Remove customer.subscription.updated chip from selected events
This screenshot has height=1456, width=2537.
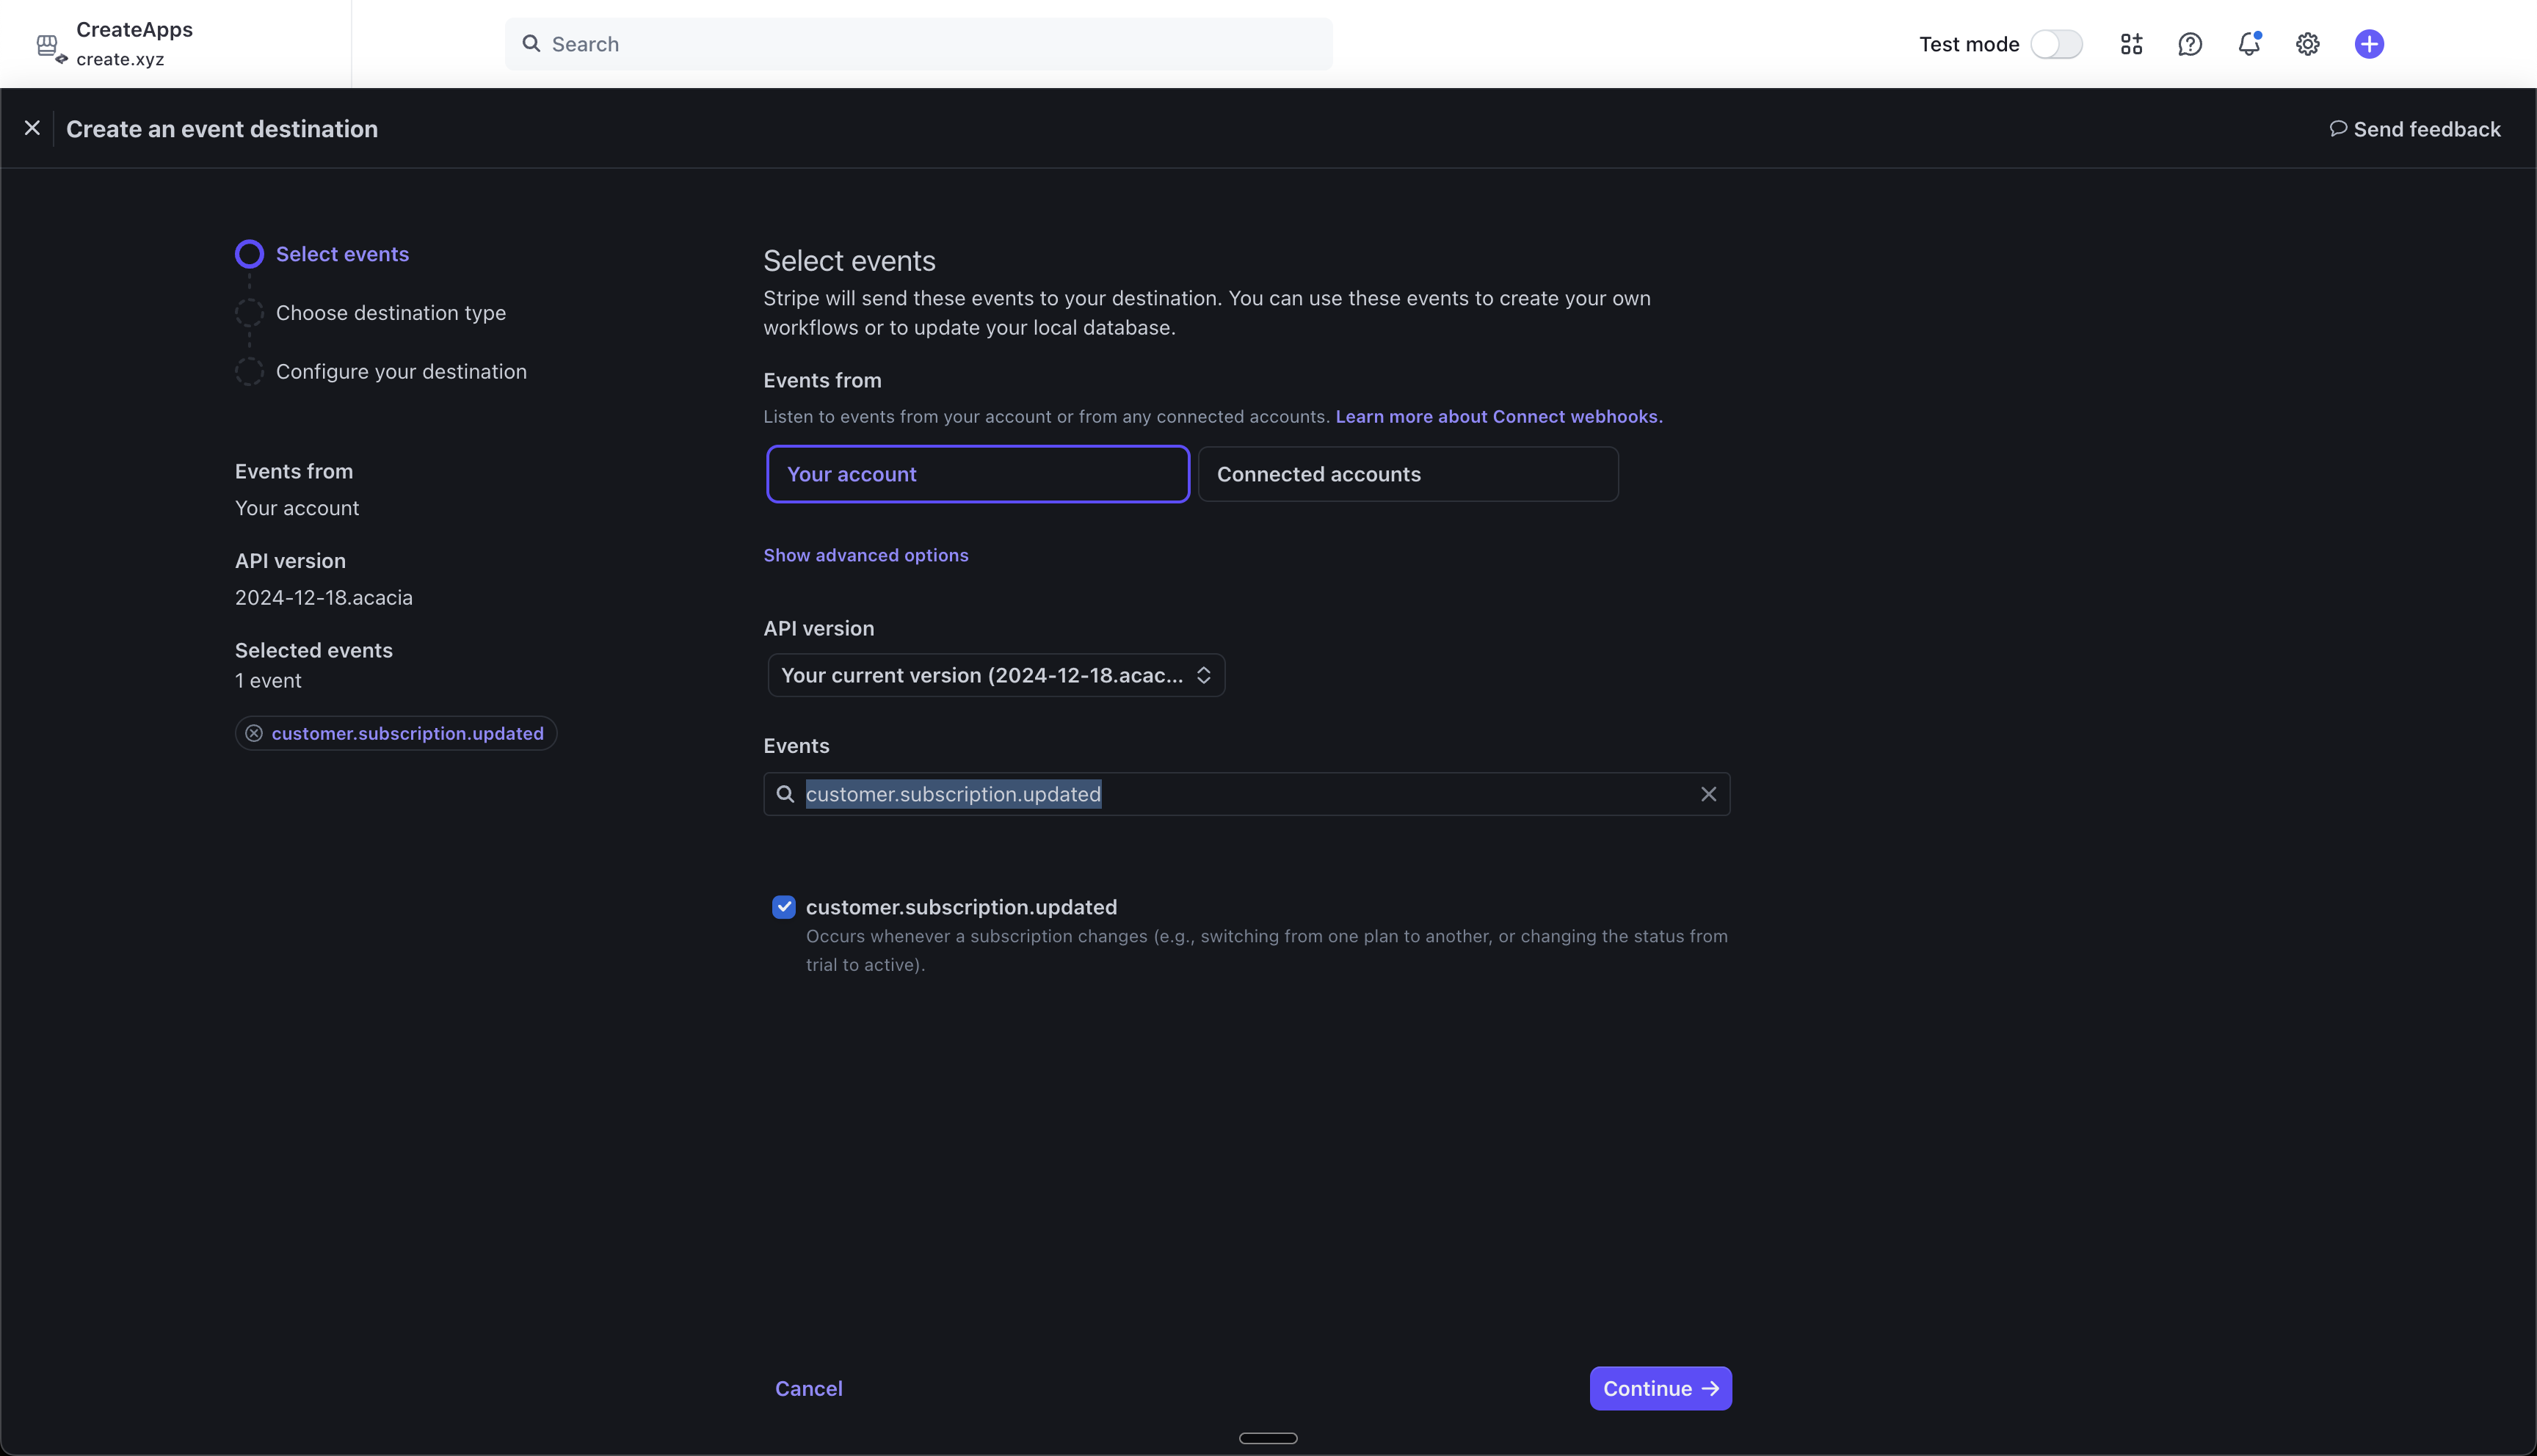pos(254,734)
